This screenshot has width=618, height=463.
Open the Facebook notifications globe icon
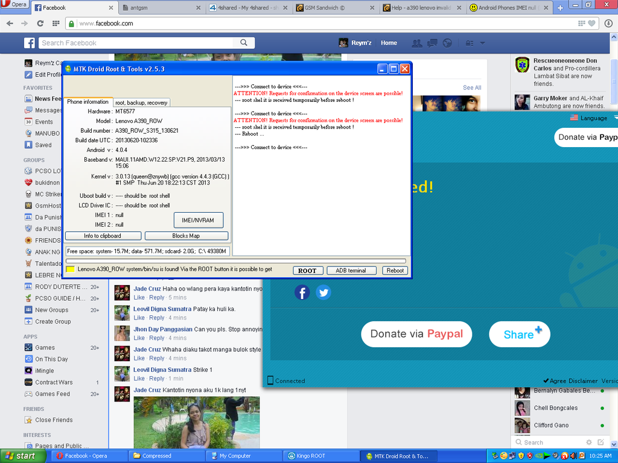click(x=447, y=43)
